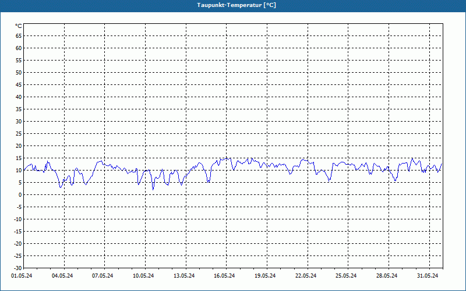466x291 pixels.
Task: Click the 50 value on the y-axis
Action: (x=19, y=72)
